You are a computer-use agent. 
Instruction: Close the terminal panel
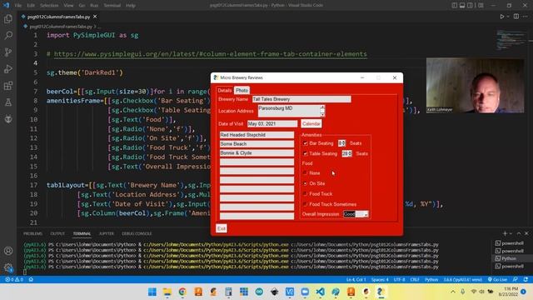(x=526, y=233)
